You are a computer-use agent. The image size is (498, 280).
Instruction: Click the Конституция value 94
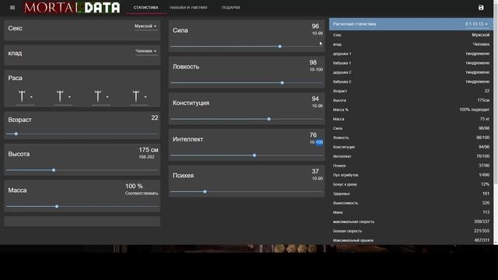pyautogui.click(x=315, y=99)
